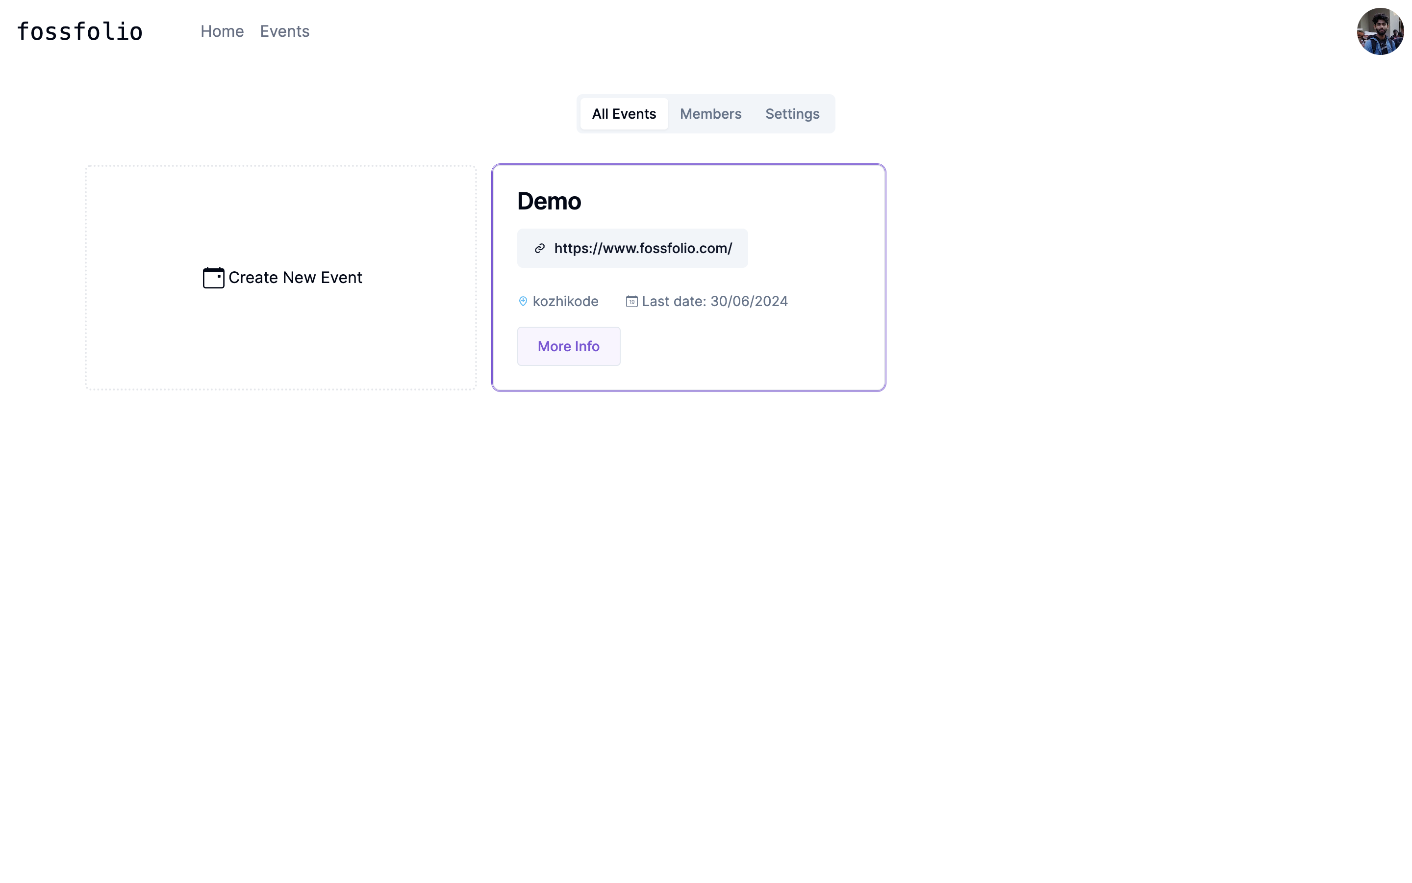Switch to the Members tab
The image size is (1412, 883).
[710, 114]
